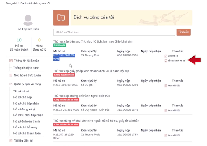Open Tài liệu điện tử menu
The height and width of the screenshot is (146, 207).
24,140
